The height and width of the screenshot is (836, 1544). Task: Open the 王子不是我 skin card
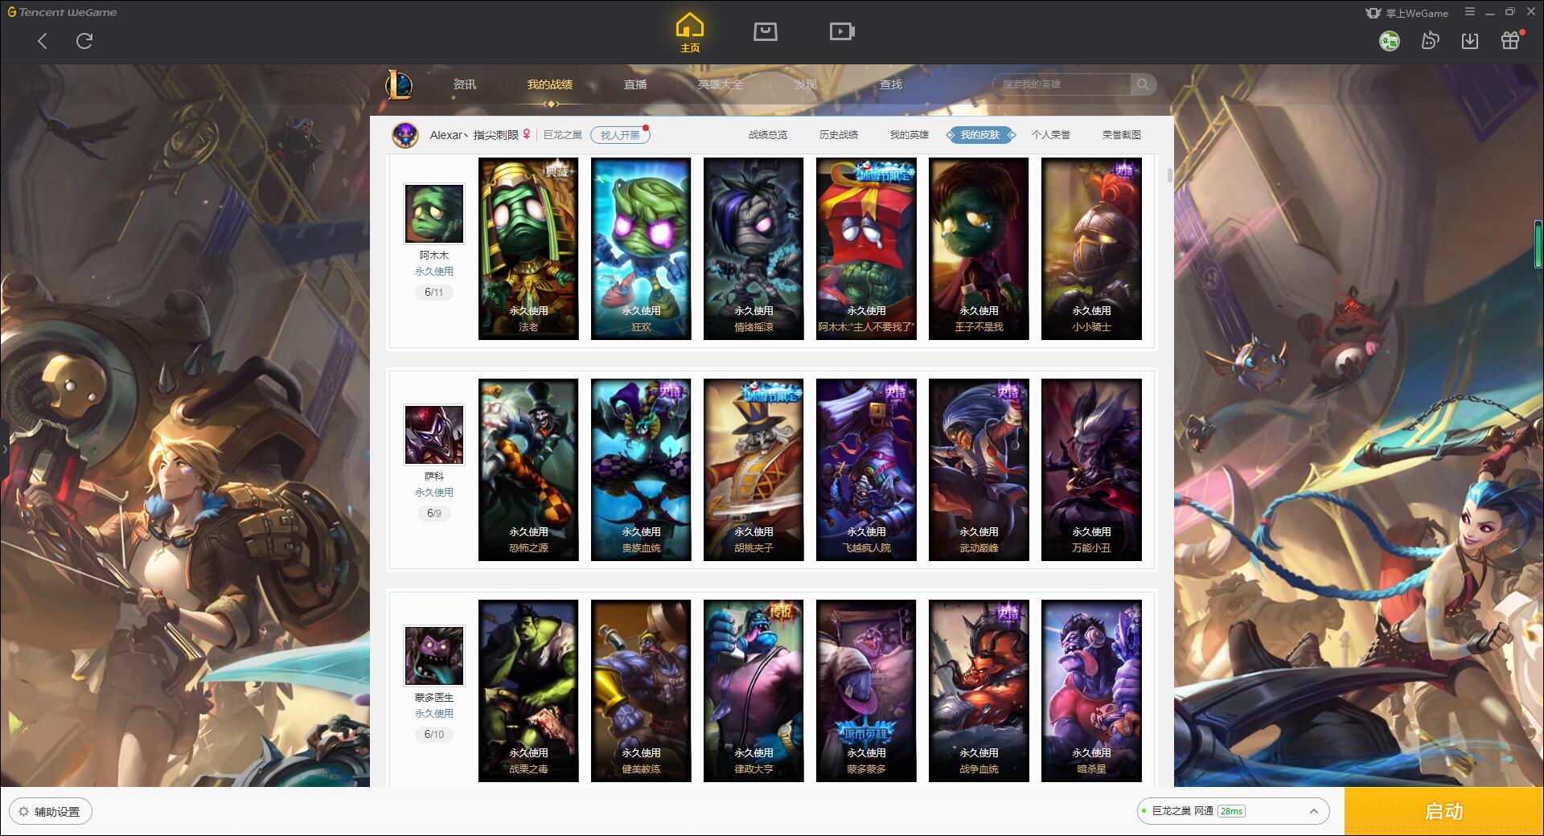coord(979,248)
